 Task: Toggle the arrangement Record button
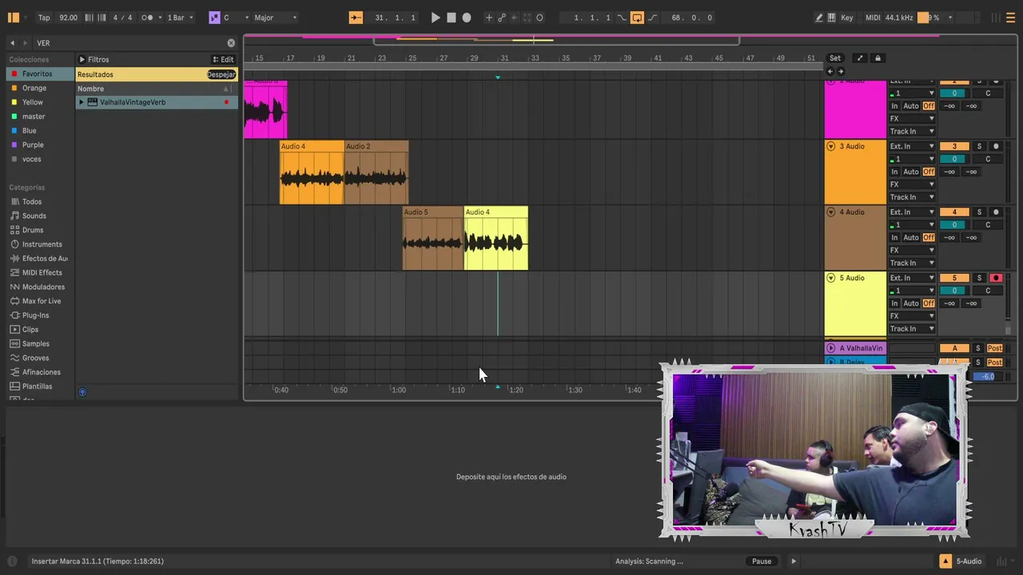pyautogui.click(x=467, y=18)
